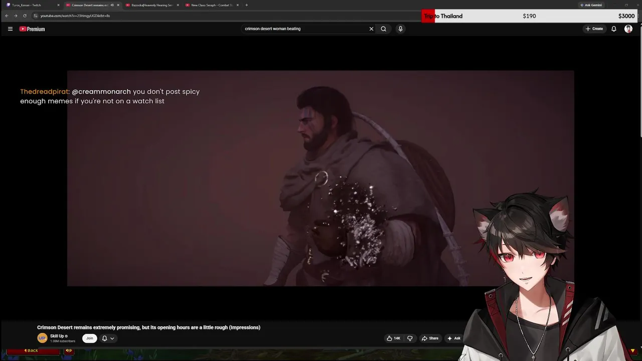Toggle the subscription notification bell

click(104, 338)
